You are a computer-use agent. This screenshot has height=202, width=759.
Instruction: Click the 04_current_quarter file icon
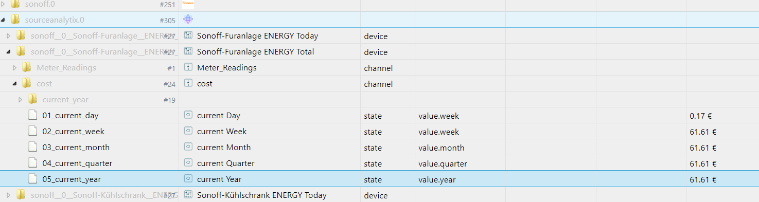(x=32, y=163)
